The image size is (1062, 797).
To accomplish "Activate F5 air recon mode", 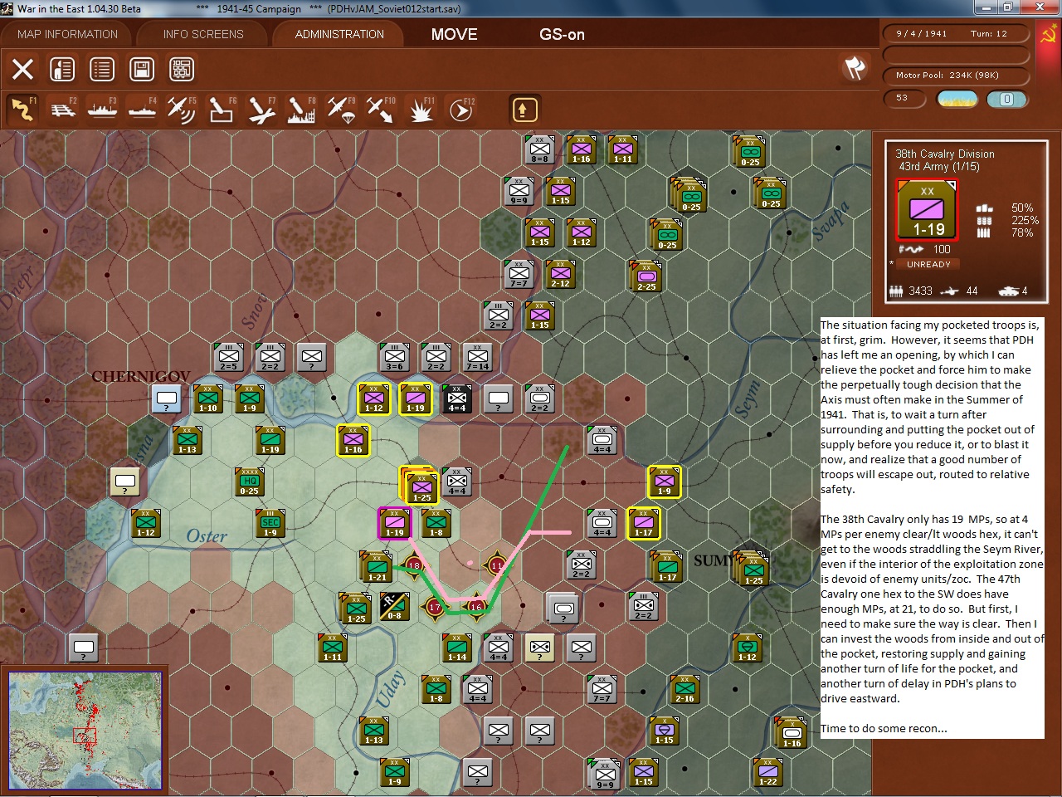I will pos(183,109).
